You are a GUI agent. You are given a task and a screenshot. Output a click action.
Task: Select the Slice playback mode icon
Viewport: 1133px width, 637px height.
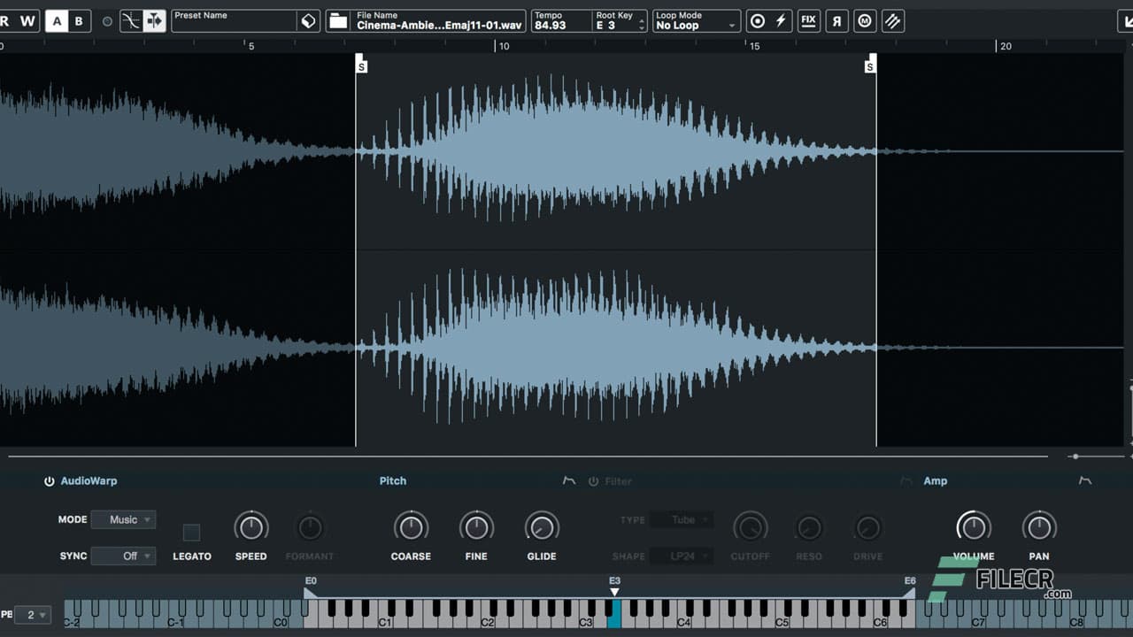click(x=892, y=20)
